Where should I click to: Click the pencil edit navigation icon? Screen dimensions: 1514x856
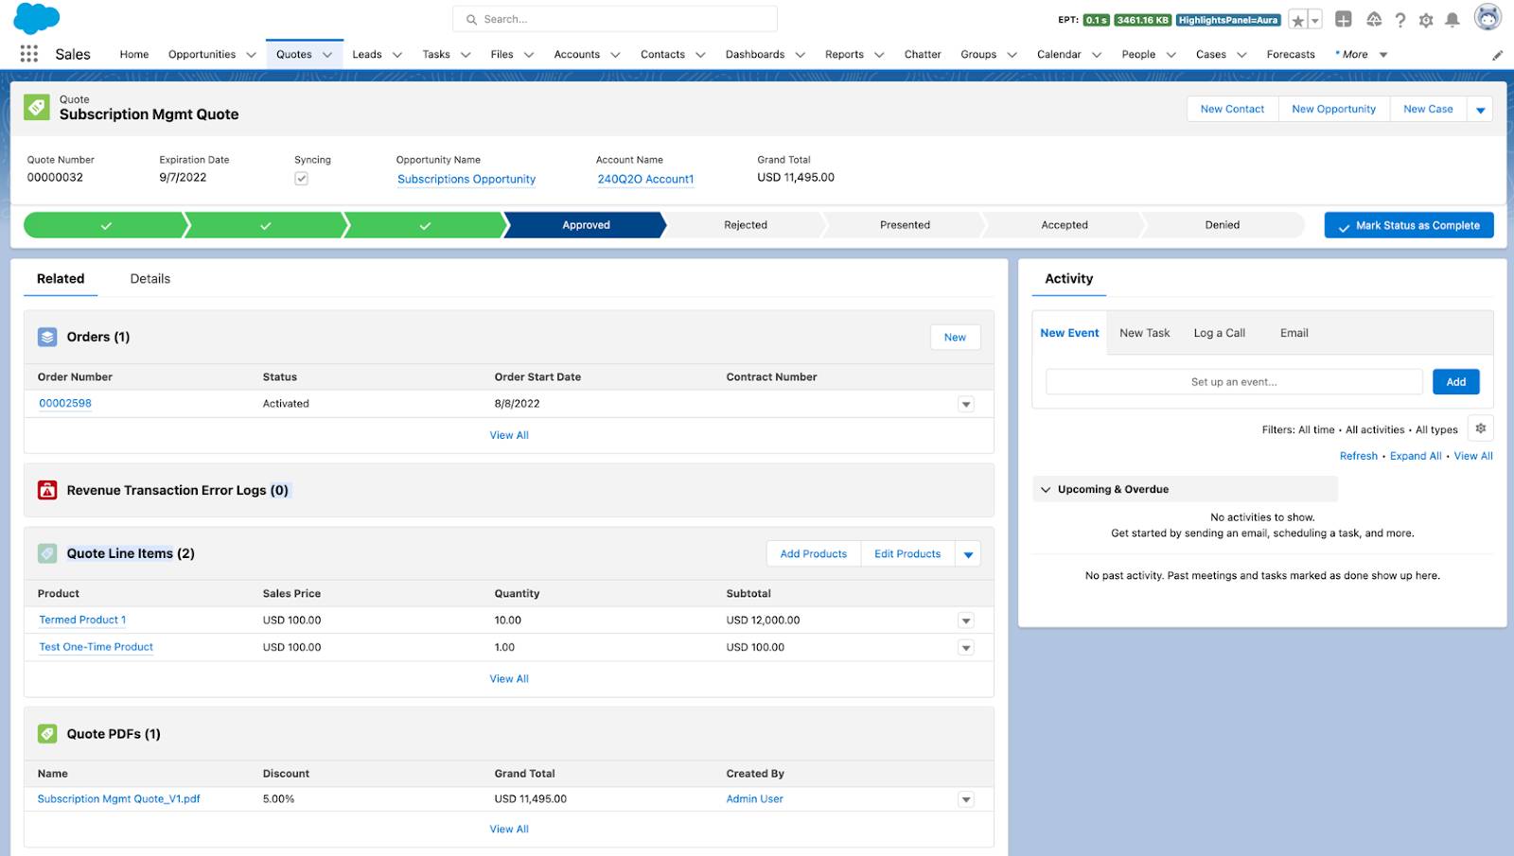[1497, 55]
